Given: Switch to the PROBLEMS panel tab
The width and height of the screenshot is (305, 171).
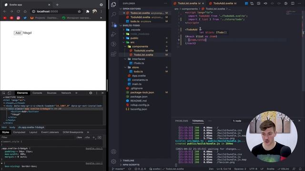Looking at the screenshot, I should point(182,121).
